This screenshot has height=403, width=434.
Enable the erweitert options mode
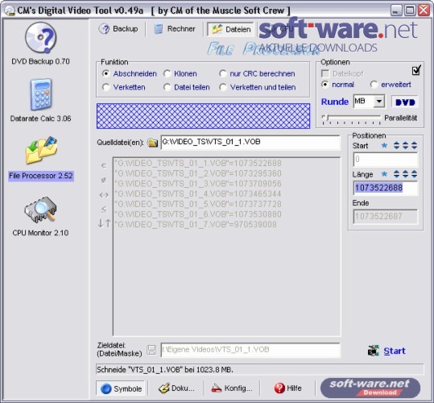[x=374, y=85]
